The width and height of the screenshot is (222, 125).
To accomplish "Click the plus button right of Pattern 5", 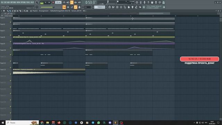I will tap(106, 7).
